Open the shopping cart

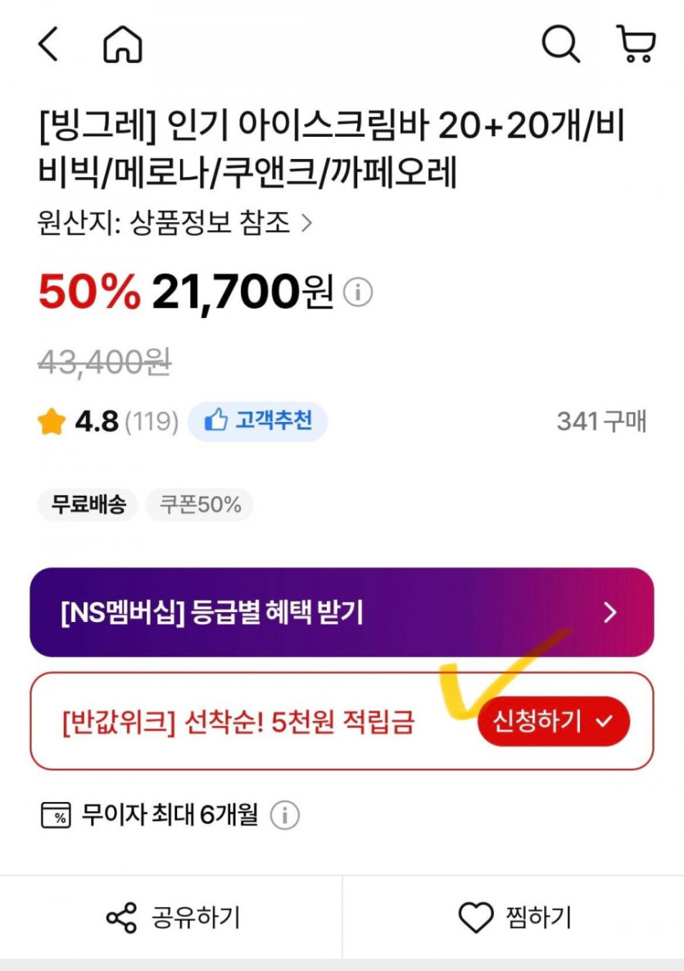(x=636, y=44)
